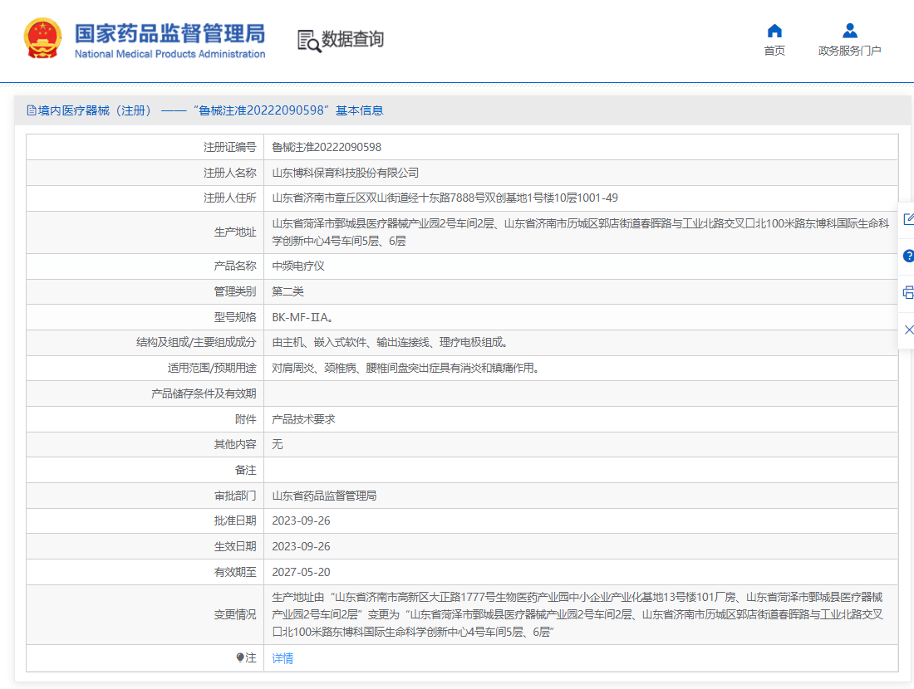
Task: Click product name 中频电疗仪
Action: [297, 266]
